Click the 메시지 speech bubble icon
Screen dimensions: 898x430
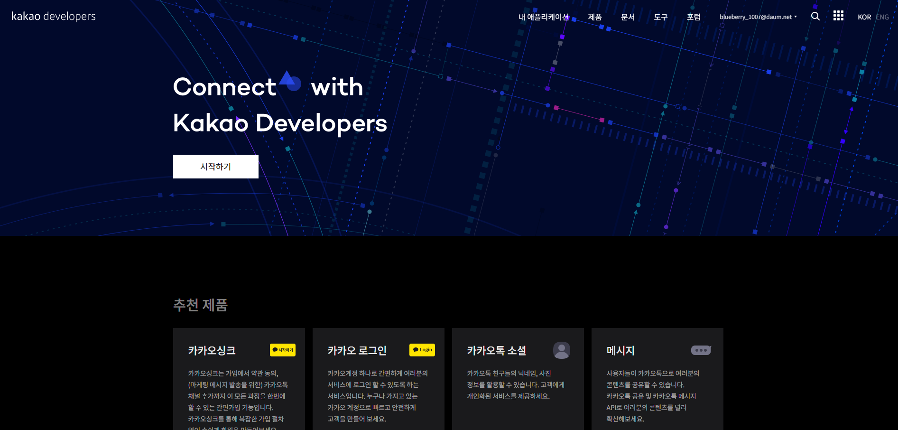click(701, 350)
